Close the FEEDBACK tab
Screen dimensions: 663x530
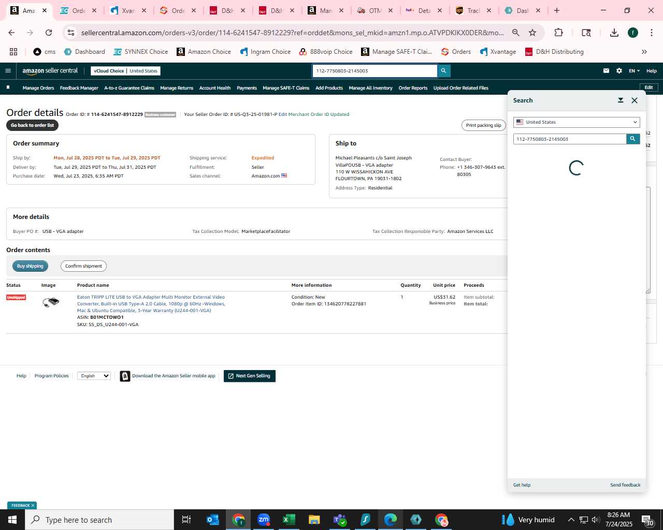pos(33,506)
